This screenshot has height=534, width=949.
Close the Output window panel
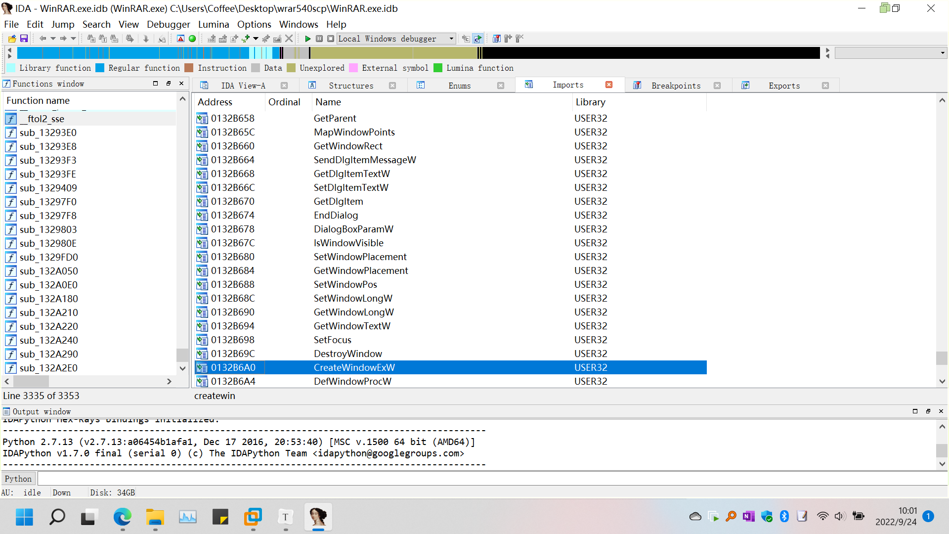941,411
